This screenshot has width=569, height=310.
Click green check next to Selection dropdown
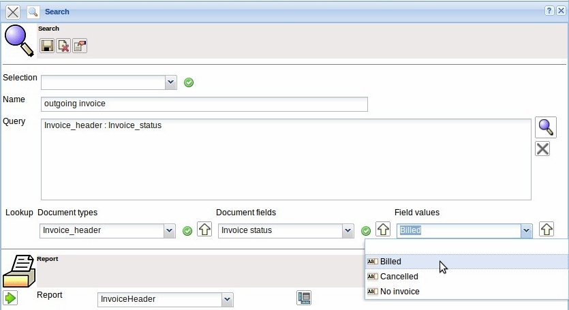click(189, 82)
